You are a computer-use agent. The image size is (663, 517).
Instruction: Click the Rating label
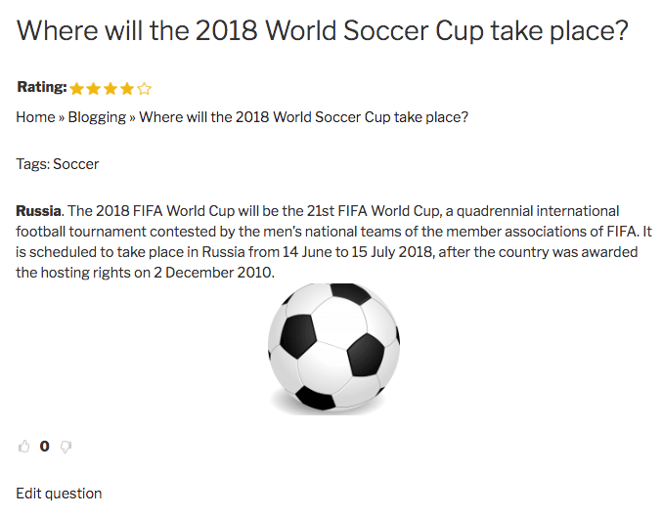click(41, 88)
